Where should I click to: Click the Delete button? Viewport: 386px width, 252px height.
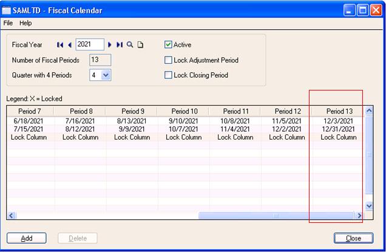78,238
